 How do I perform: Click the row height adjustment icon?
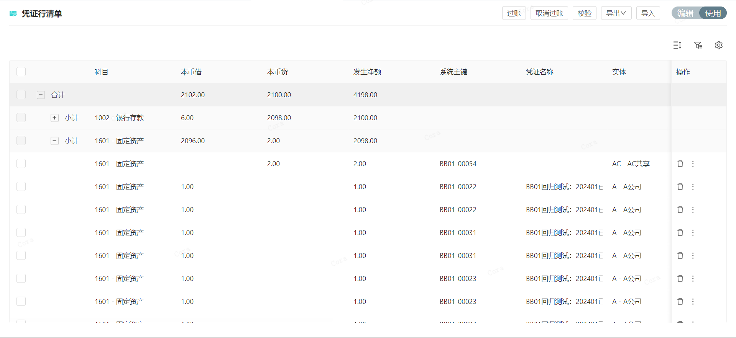coord(677,45)
